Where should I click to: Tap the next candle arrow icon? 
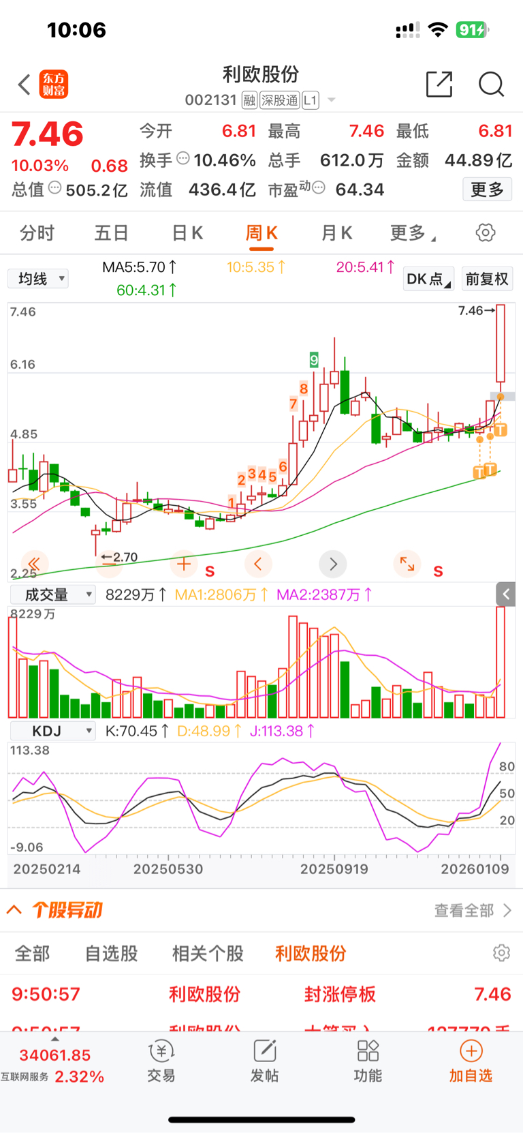pos(333,564)
